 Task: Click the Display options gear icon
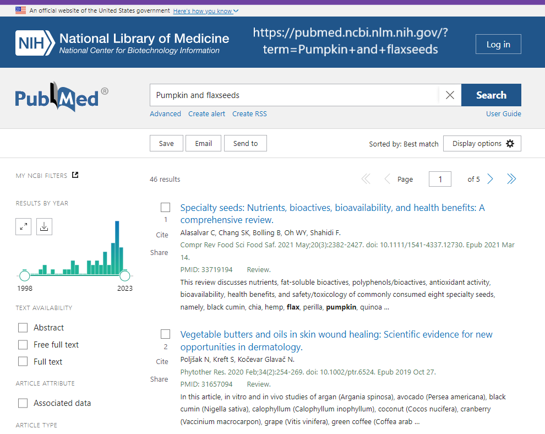tap(510, 144)
